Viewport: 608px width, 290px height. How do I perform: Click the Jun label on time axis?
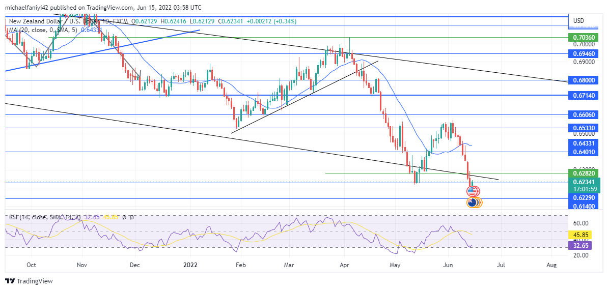(448, 265)
